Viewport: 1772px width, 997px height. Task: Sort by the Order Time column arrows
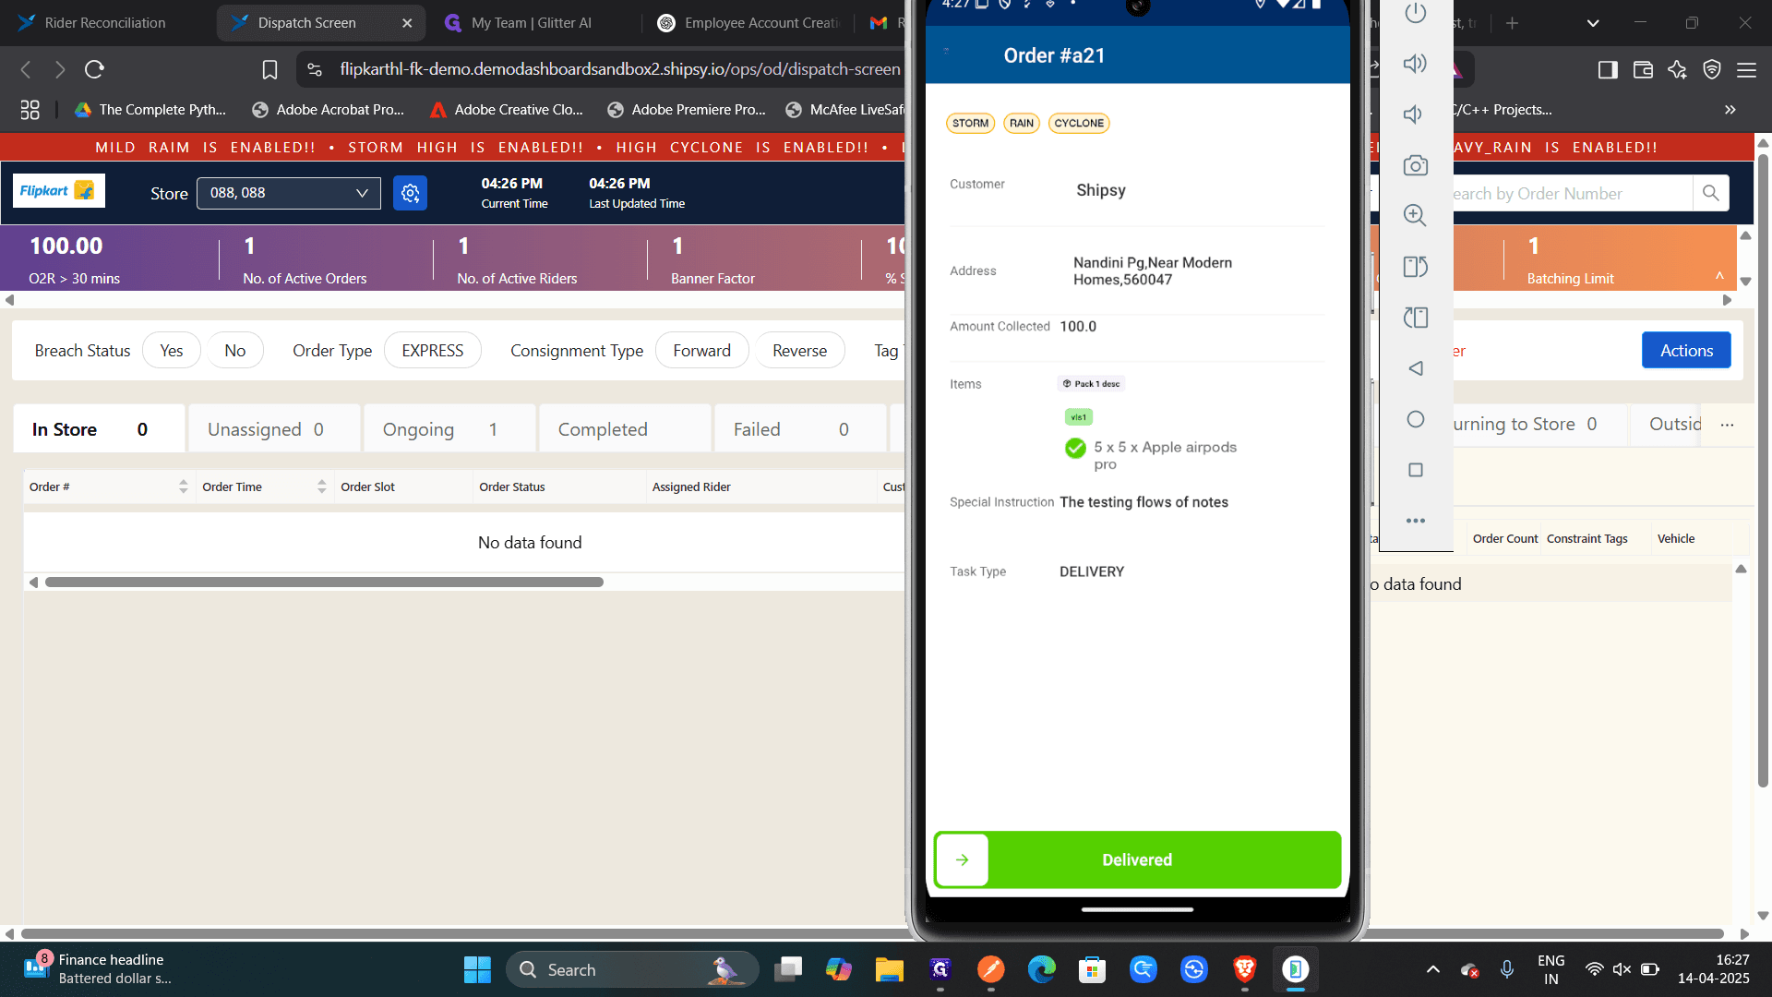tap(322, 486)
